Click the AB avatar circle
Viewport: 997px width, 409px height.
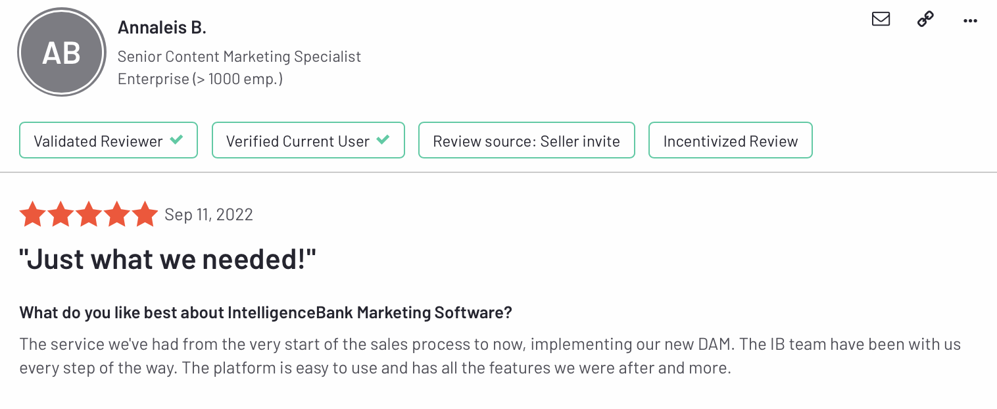point(62,53)
